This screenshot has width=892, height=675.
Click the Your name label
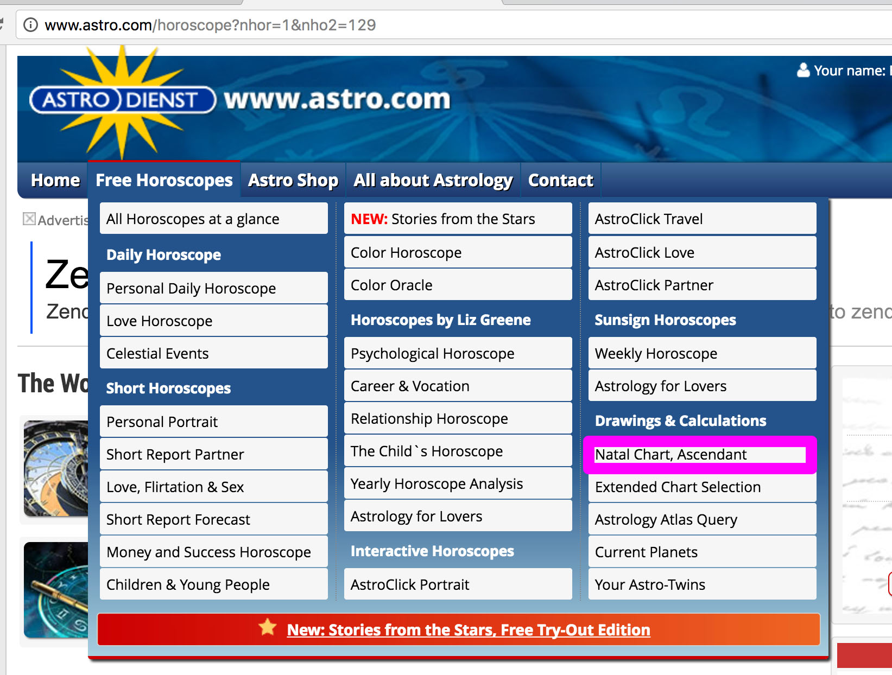click(x=850, y=71)
